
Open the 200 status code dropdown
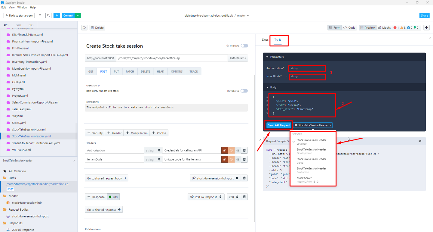pos(234,197)
